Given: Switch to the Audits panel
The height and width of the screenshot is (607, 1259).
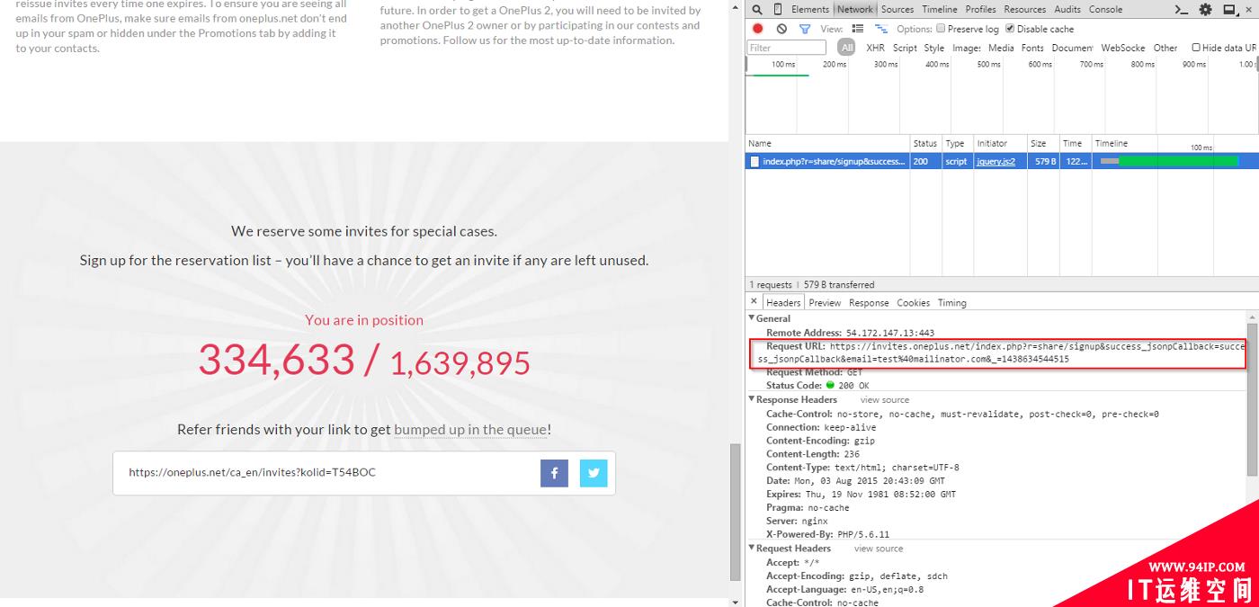Looking at the screenshot, I should (x=1067, y=9).
